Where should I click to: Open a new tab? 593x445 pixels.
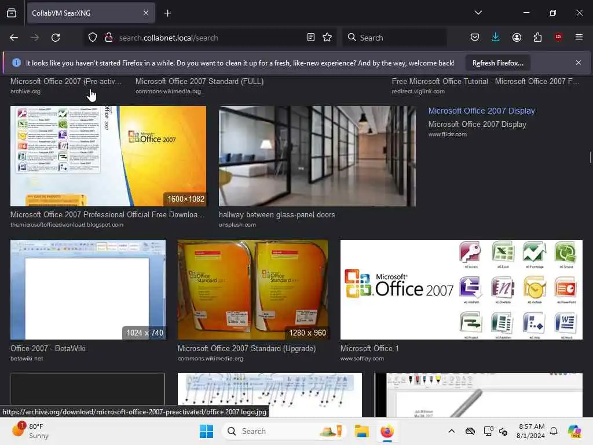click(167, 13)
